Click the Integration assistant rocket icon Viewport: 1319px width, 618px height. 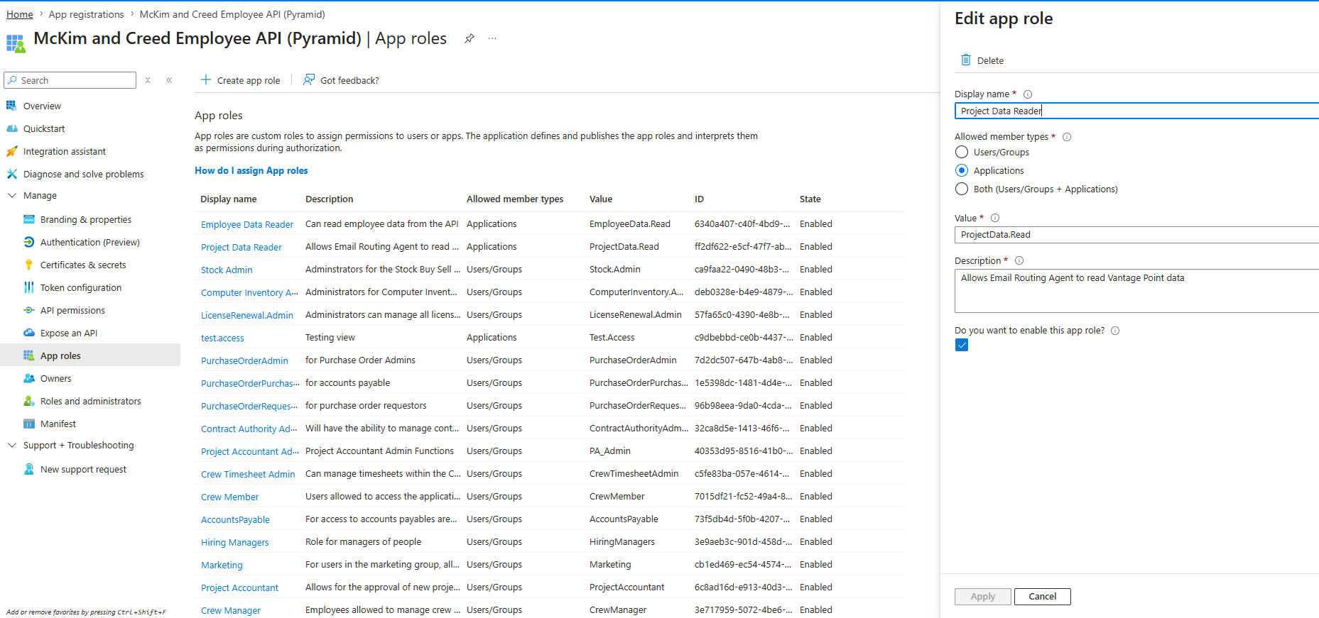pyautogui.click(x=11, y=151)
